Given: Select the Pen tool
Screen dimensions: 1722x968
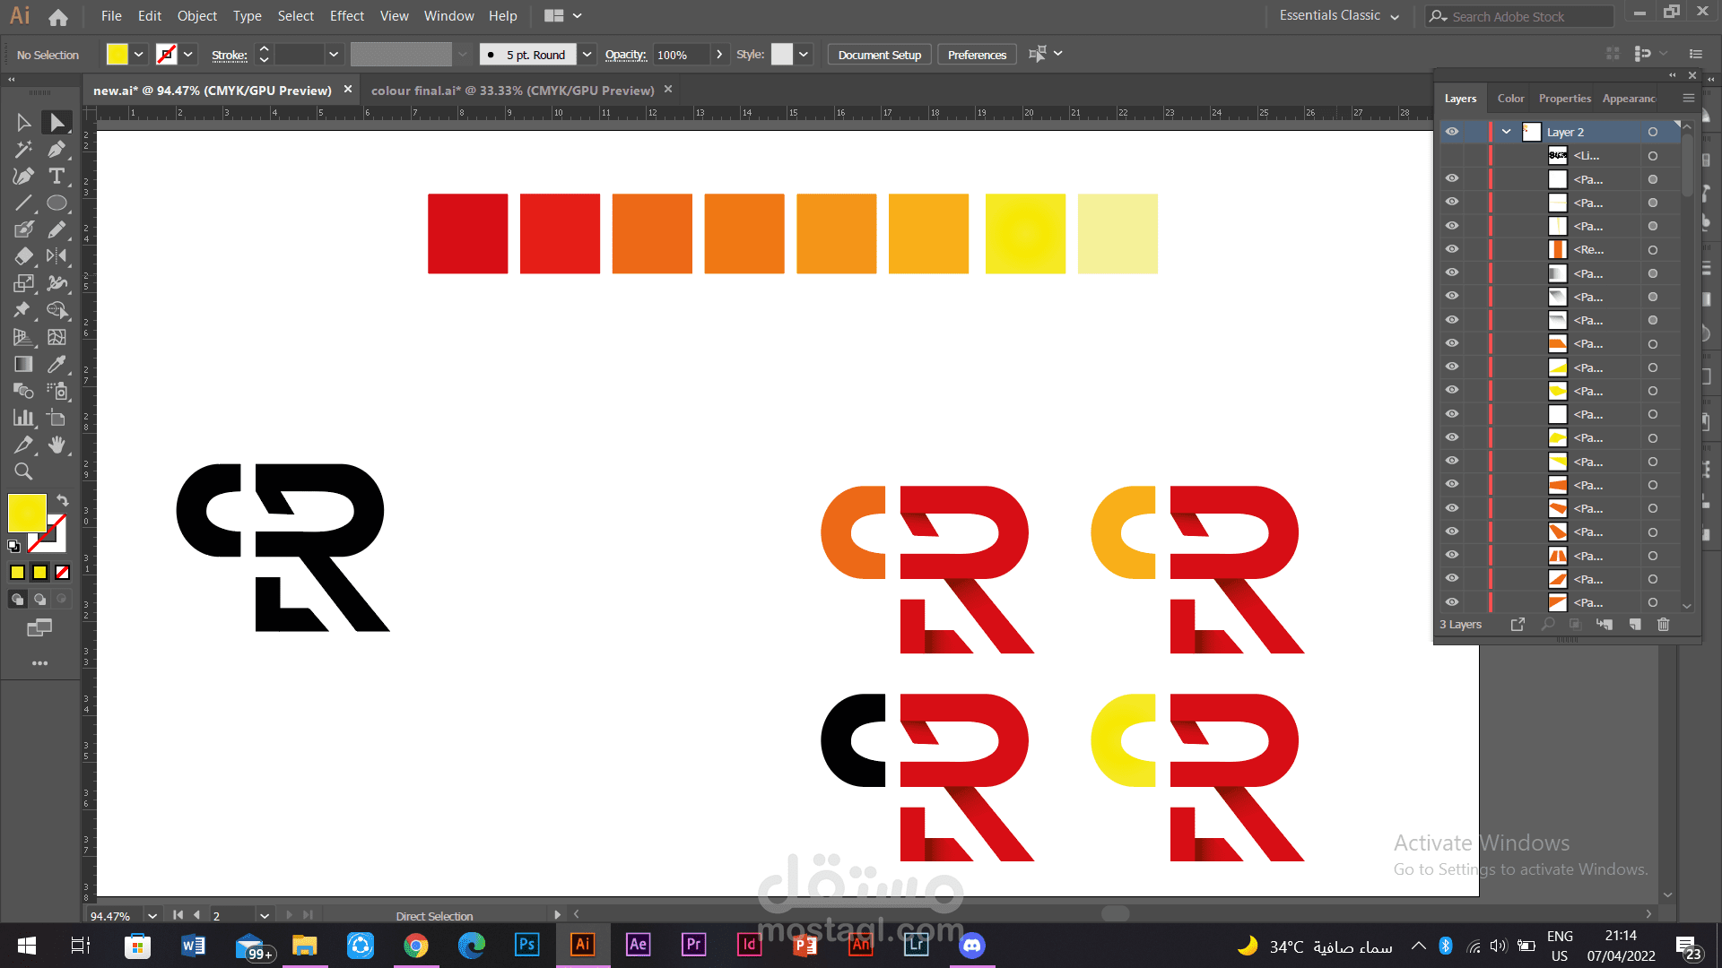Looking at the screenshot, I should click(x=57, y=149).
